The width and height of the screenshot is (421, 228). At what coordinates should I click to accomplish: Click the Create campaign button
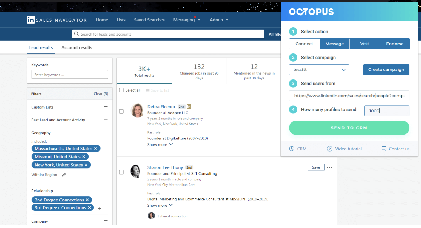click(x=386, y=70)
